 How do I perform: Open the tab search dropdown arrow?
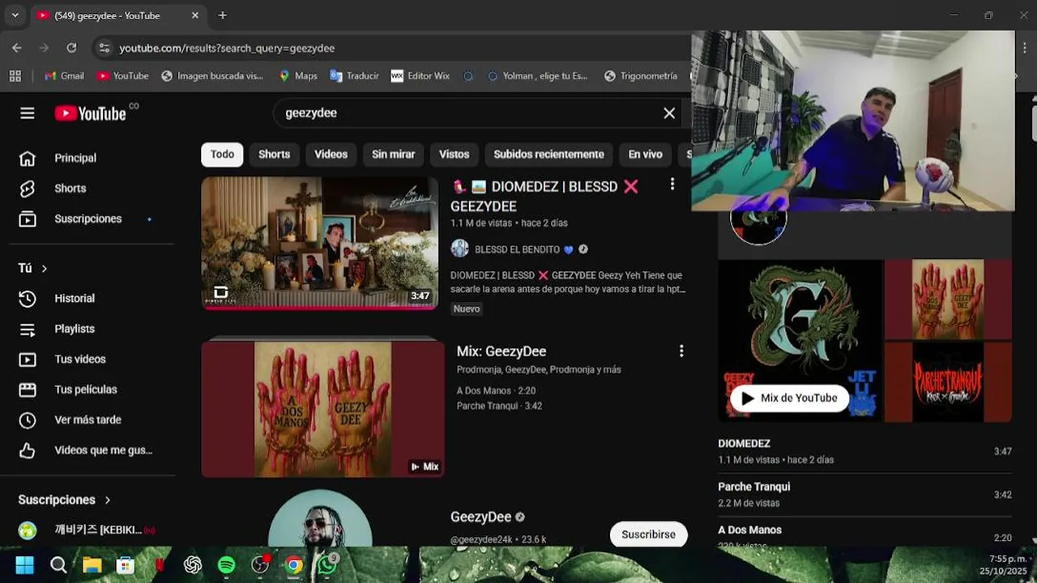[x=15, y=15]
